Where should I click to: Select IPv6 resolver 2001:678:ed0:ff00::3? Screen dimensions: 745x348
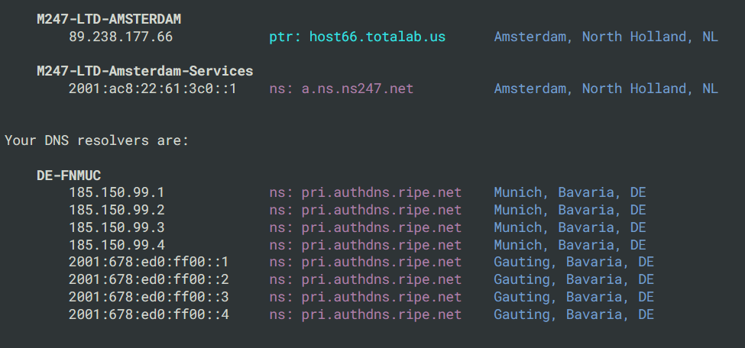coord(148,297)
